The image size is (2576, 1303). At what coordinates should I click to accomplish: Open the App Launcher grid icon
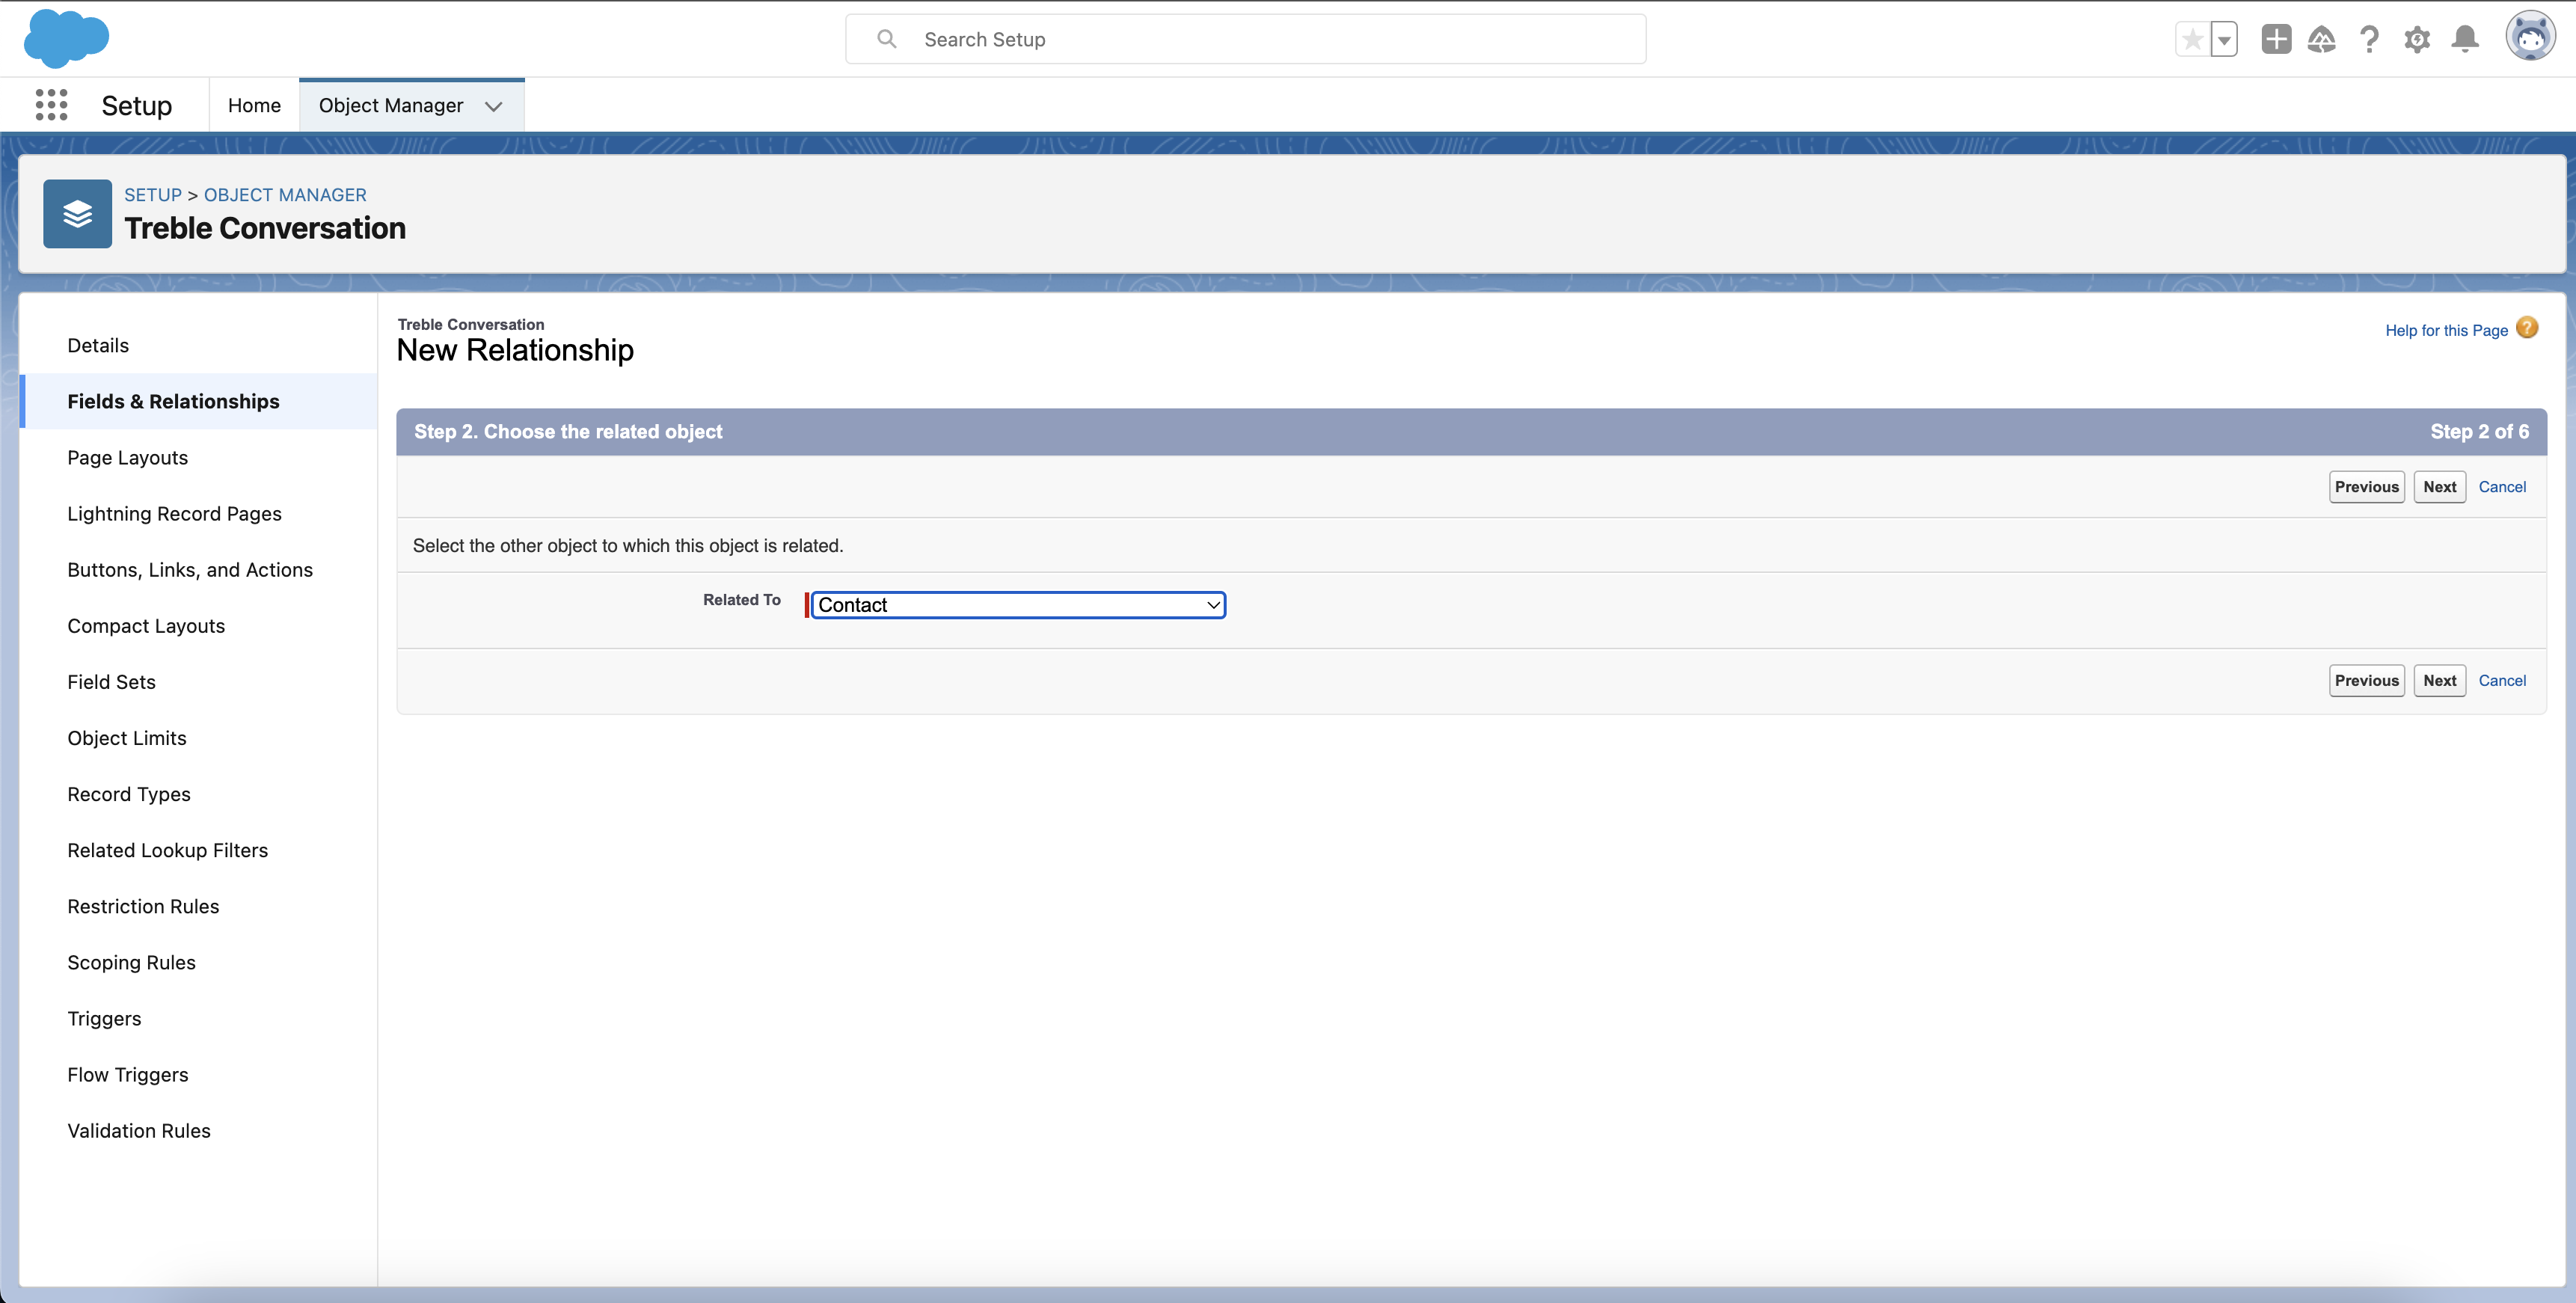coord(51,105)
